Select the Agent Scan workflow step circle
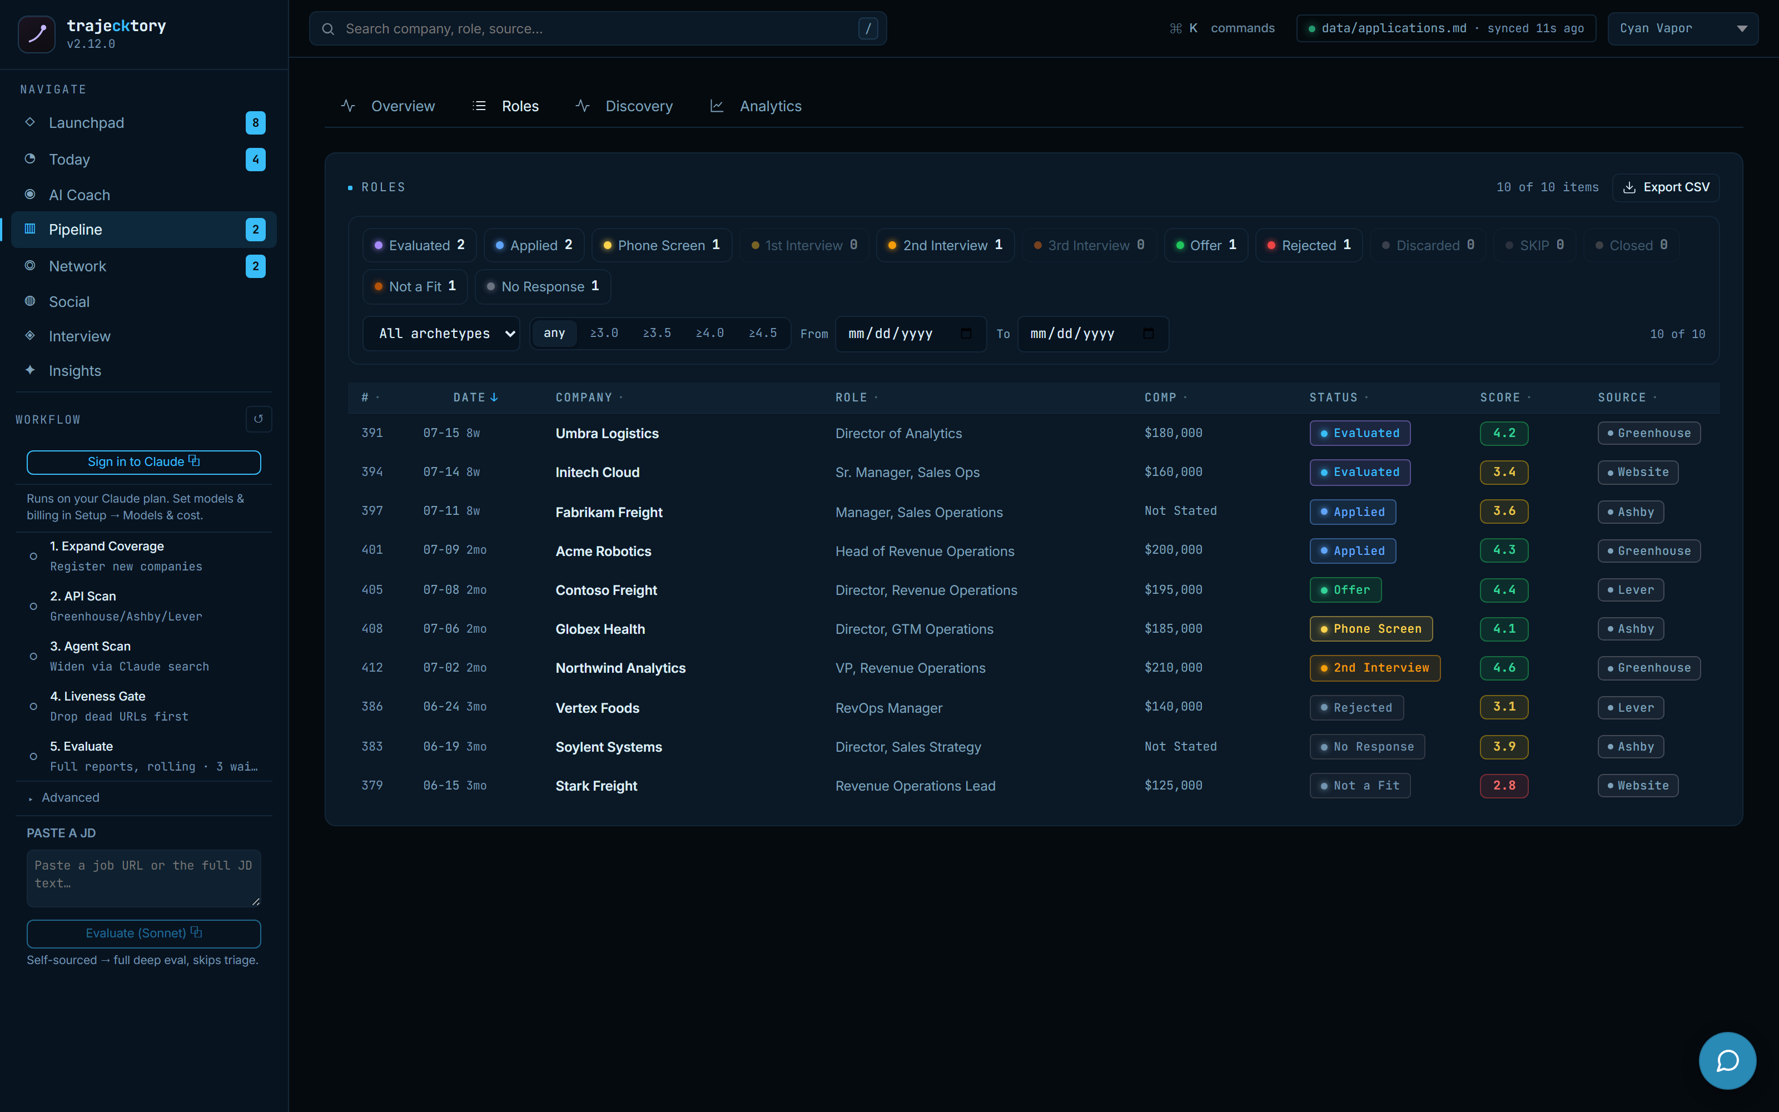 (33, 656)
